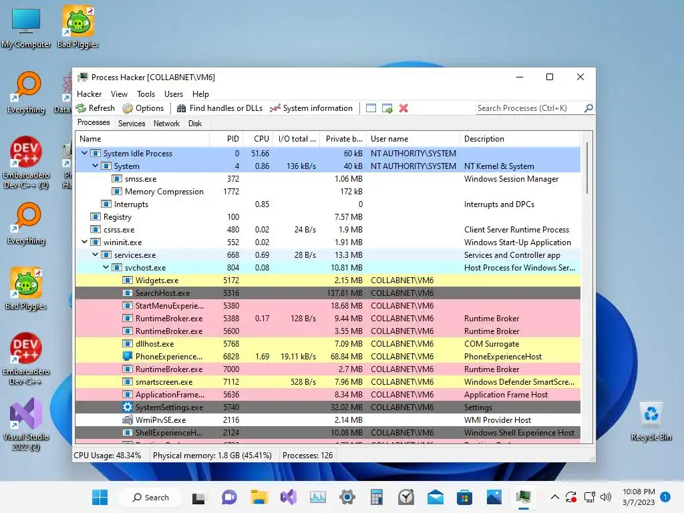Screen dimensions: 684x513
Task: Collapse the services.exe tree node
Action: (95, 254)
